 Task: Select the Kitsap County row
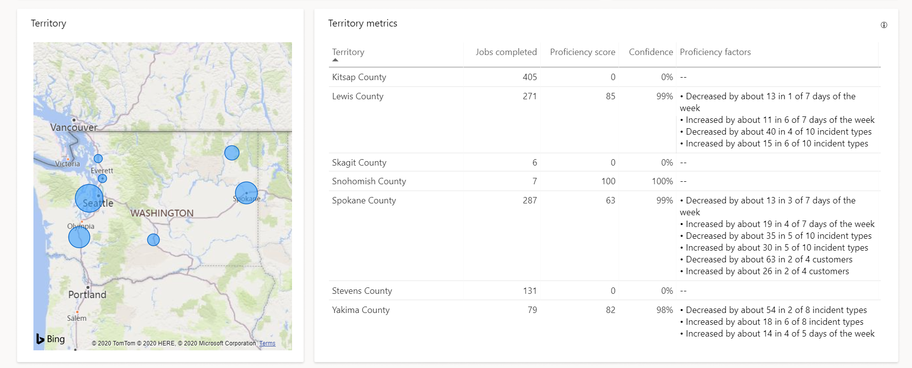pyautogui.click(x=604, y=77)
